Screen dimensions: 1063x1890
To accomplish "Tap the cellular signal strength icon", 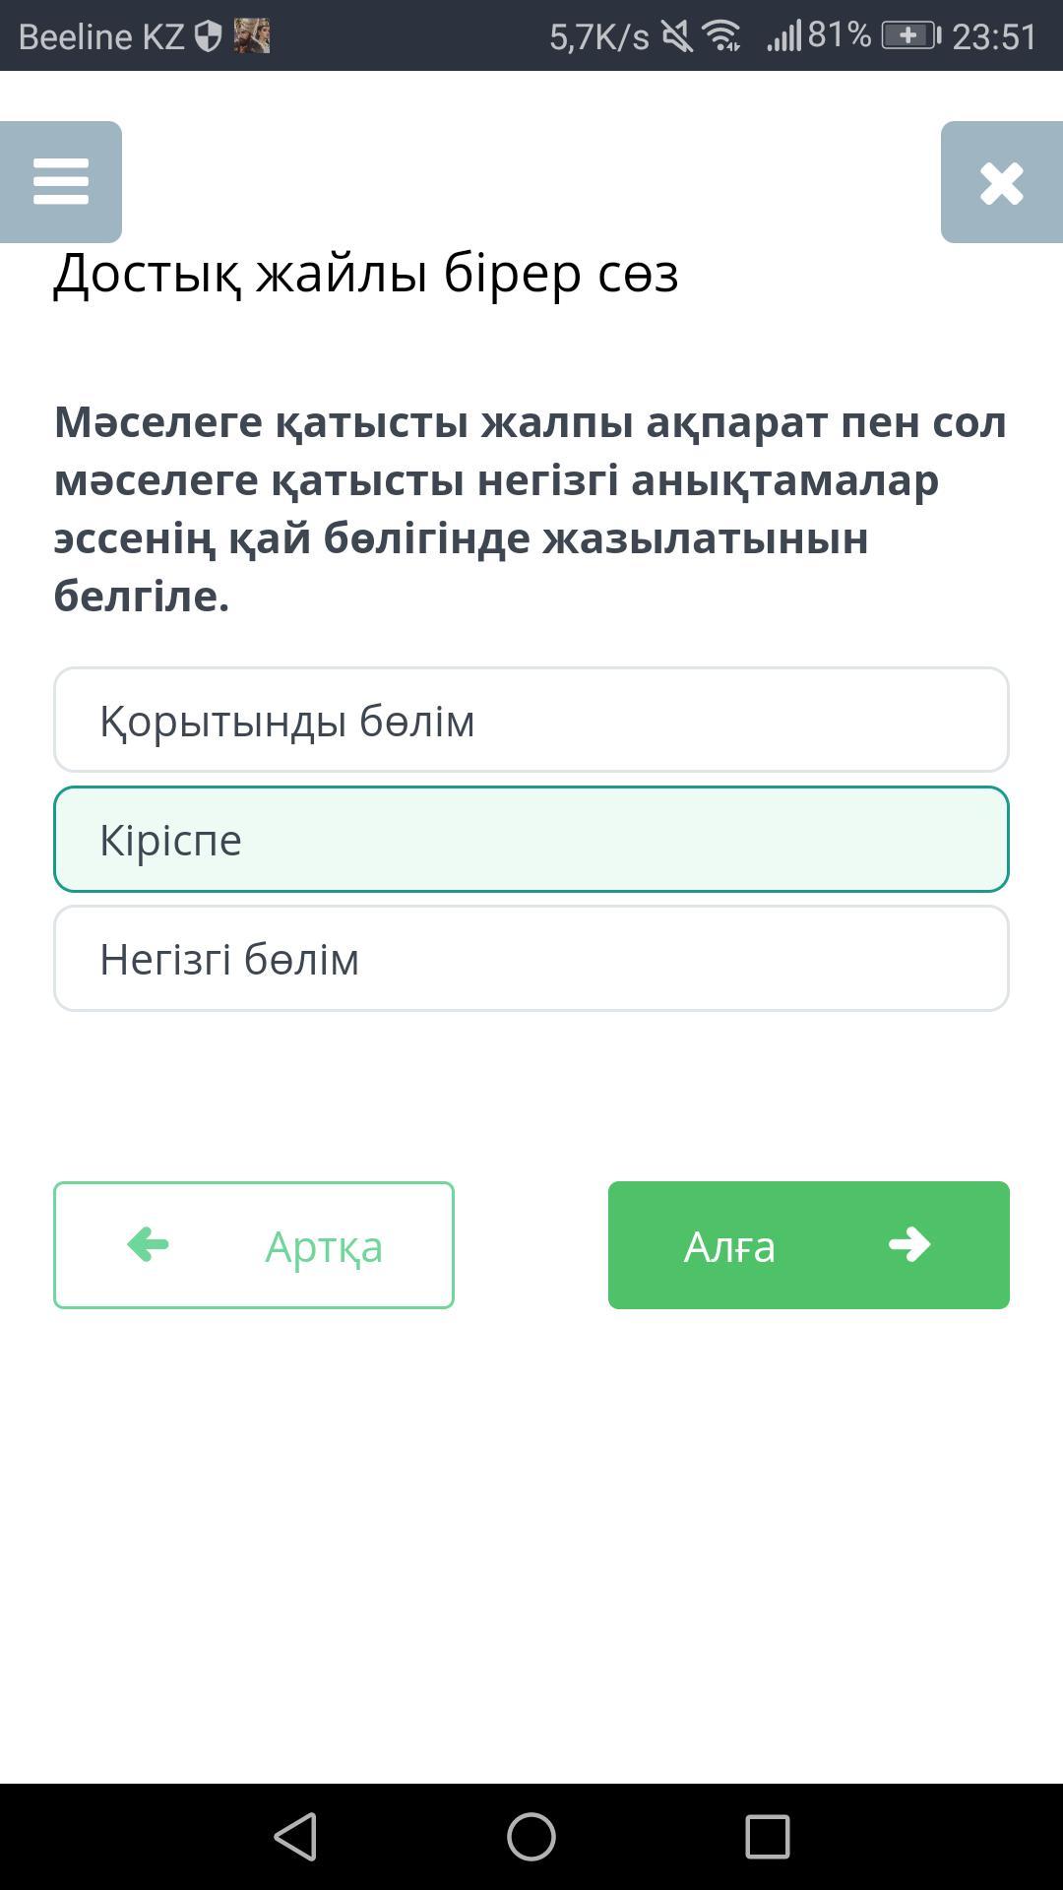I will (783, 36).
